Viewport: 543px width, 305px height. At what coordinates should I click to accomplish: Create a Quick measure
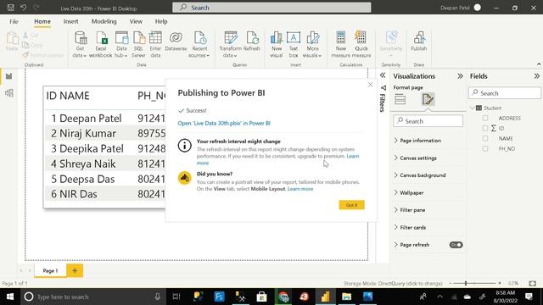click(x=361, y=44)
